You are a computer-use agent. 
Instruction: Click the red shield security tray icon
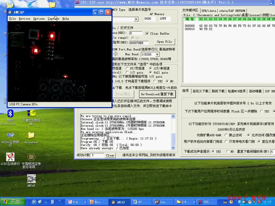[x=259, y=202]
